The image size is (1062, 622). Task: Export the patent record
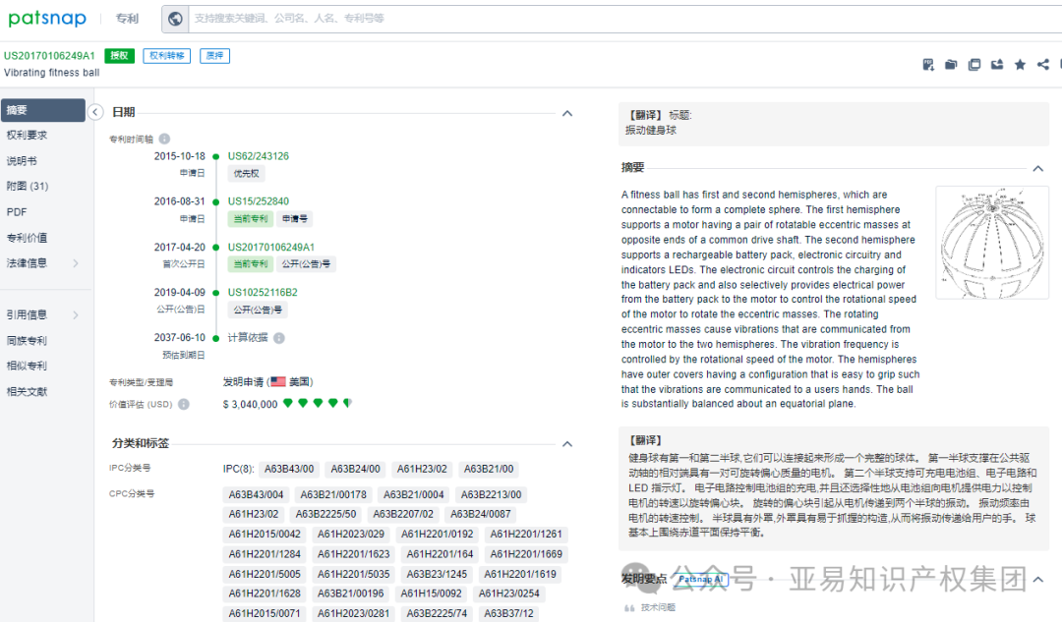[x=997, y=64]
